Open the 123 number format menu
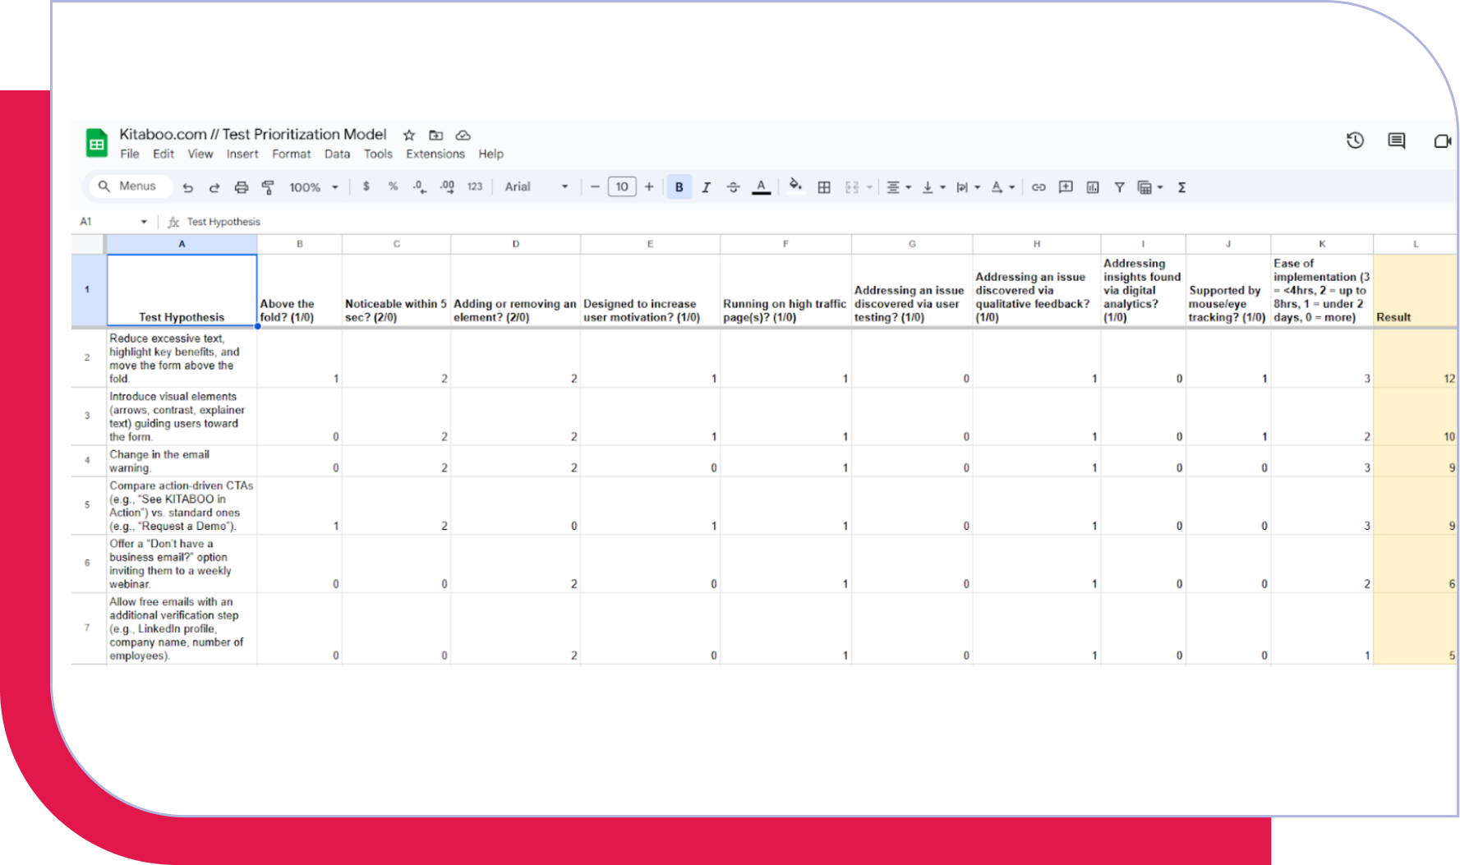1460x865 pixels. click(x=475, y=186)
